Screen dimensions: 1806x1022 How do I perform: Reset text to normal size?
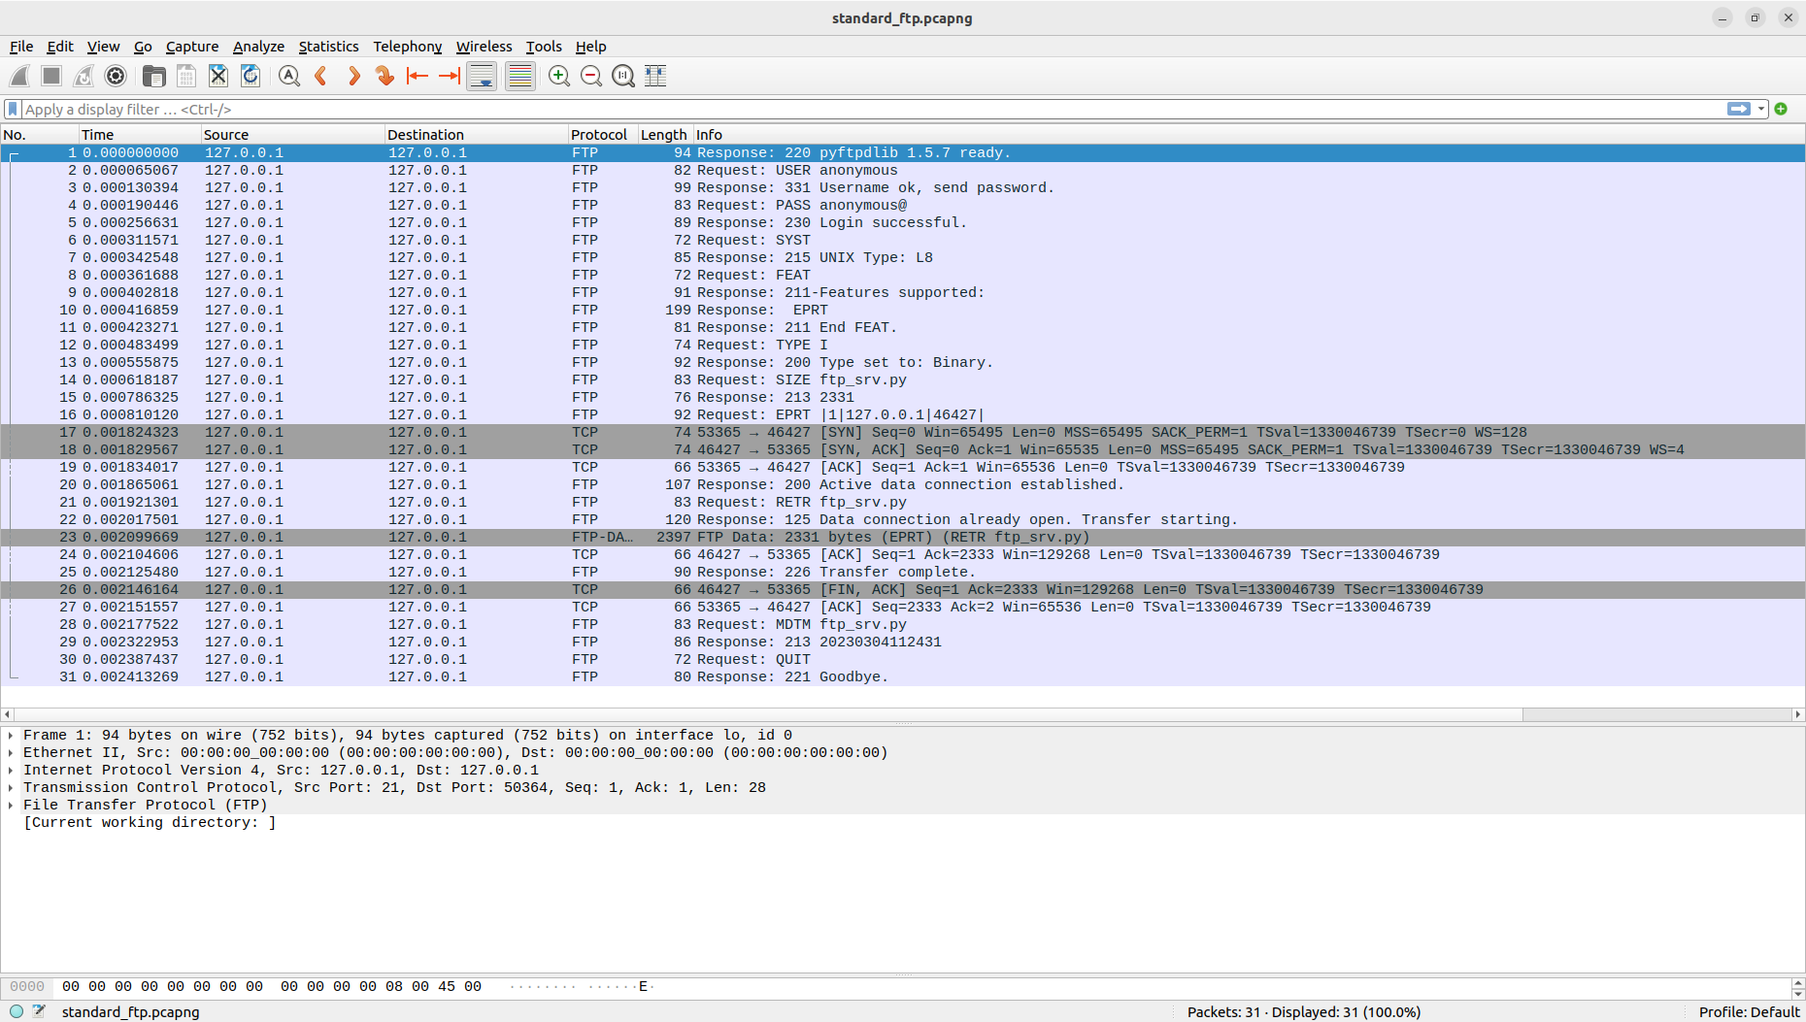(x=622, y=76)
